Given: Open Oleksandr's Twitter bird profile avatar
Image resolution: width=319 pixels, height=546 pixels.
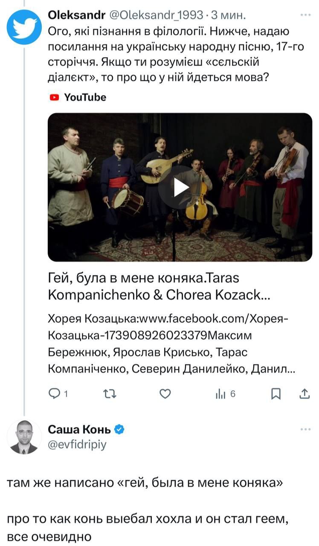Looking at the screenshot, I should point(24,26).
